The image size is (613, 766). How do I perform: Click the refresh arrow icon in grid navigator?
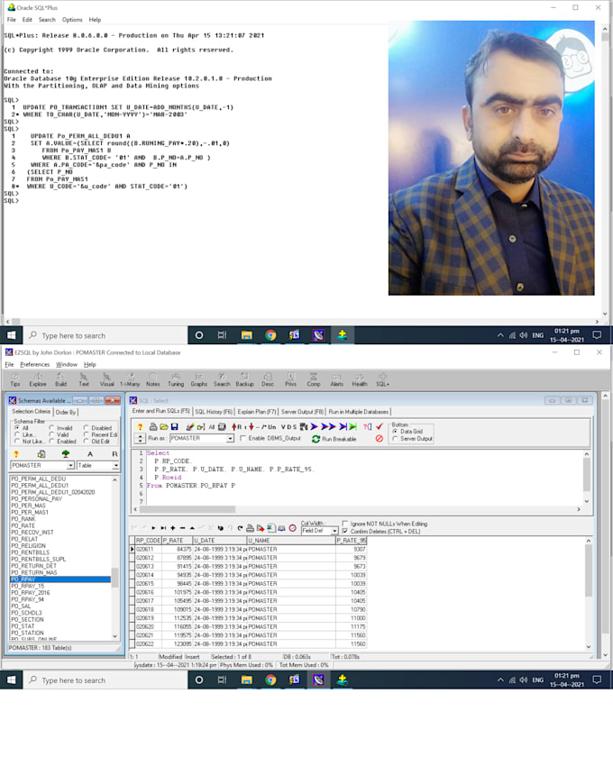click(240, 528)
